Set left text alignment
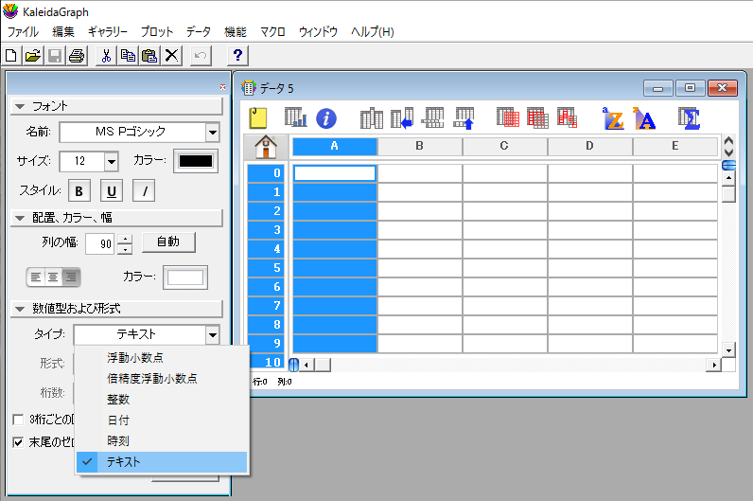 36,277
